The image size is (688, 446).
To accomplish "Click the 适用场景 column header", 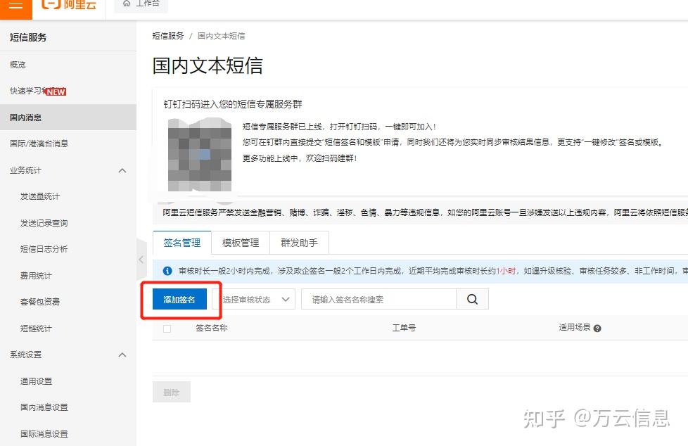I will (x=575, y=328).
